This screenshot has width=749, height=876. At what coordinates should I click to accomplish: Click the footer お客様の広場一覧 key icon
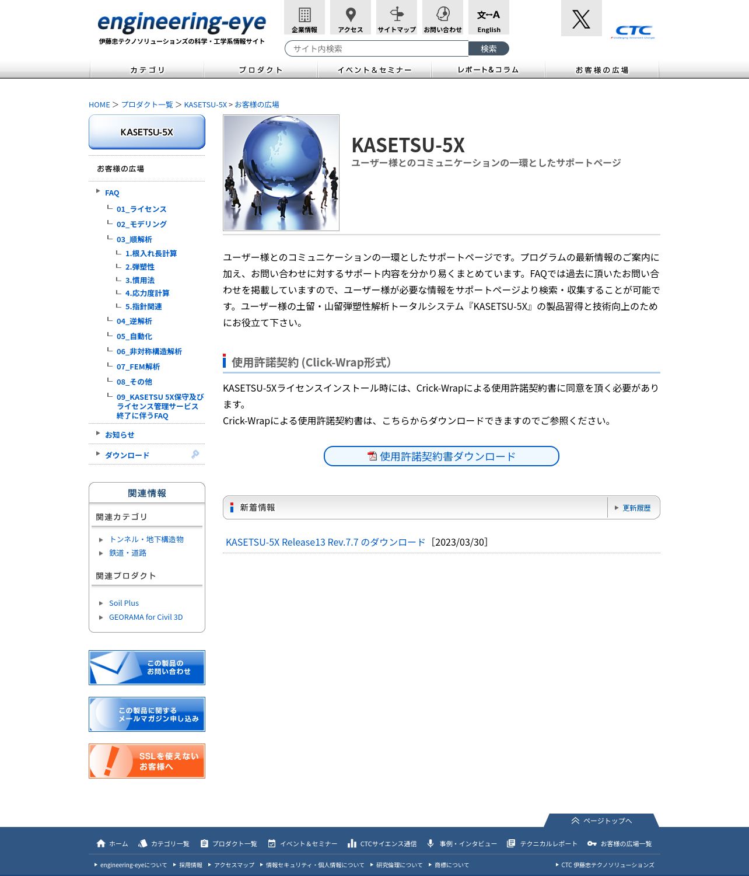(x=592, y=843)
